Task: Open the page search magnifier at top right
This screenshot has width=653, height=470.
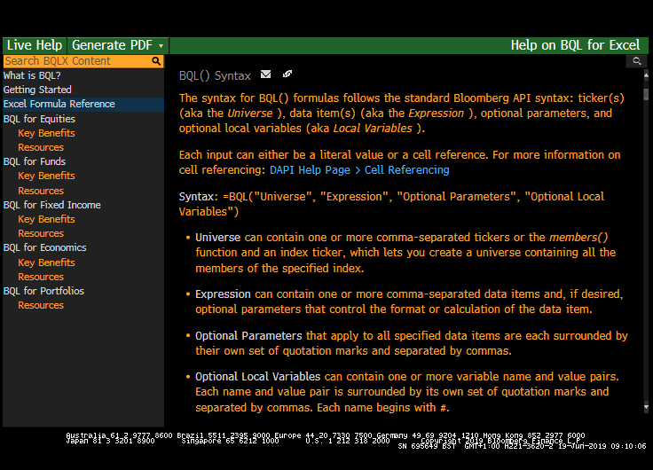Action: (x=637, y=61)
